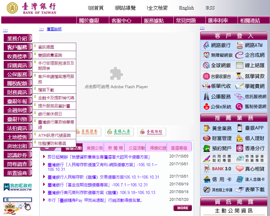Open 臺銀證券 securities banner

(x=88, y=132)
